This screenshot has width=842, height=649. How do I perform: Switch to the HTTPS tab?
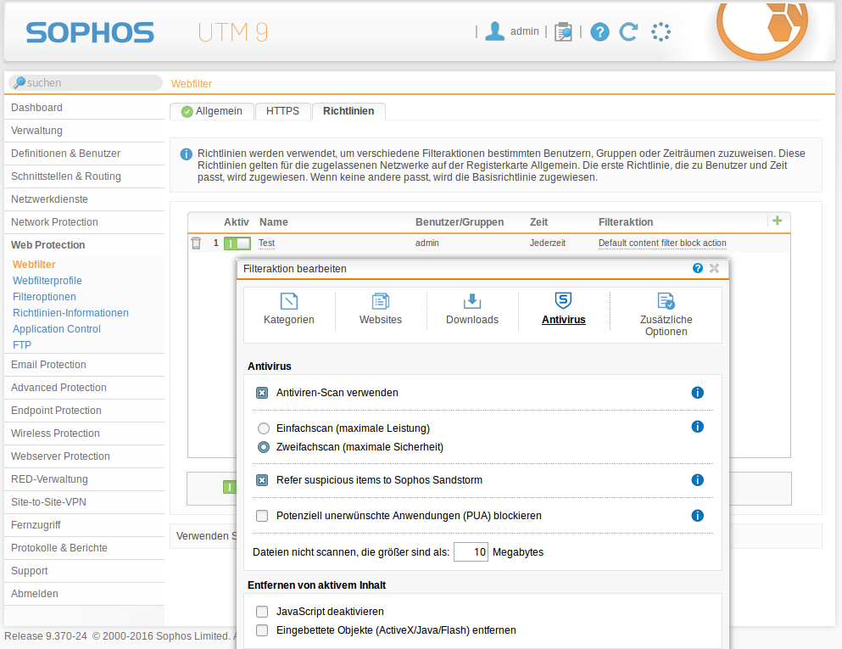click(x=282, y=111)
